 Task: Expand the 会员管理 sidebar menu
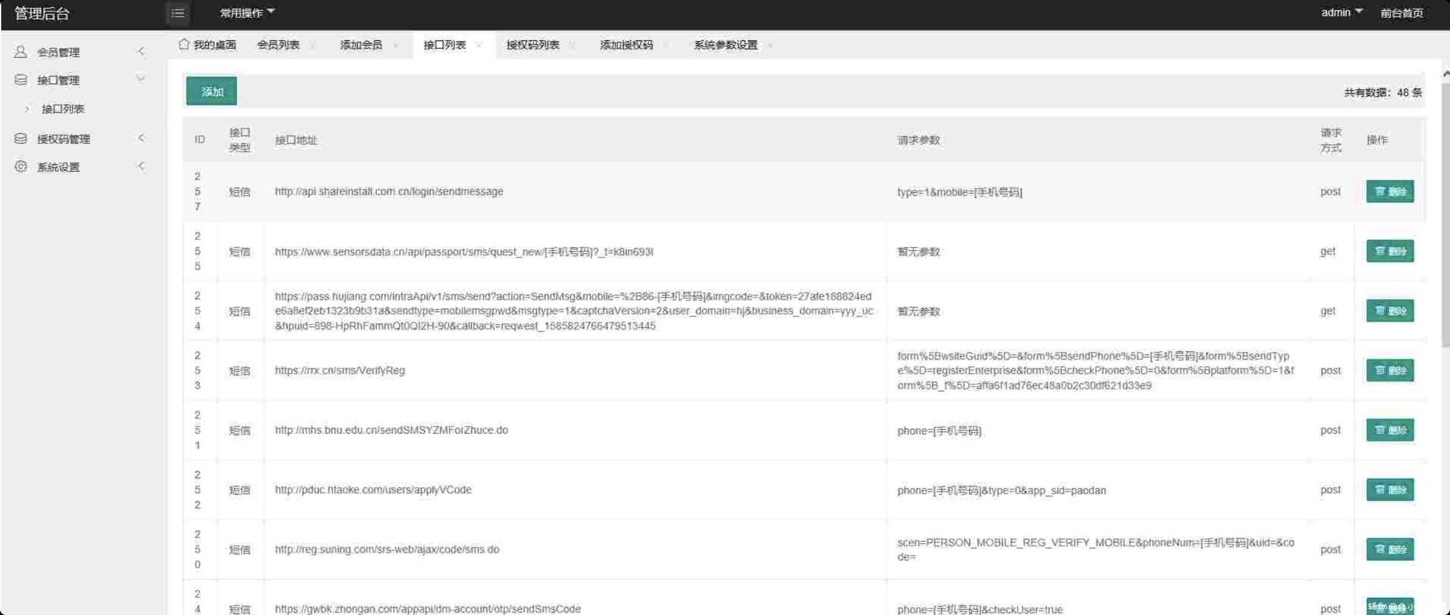pos(141,51)
